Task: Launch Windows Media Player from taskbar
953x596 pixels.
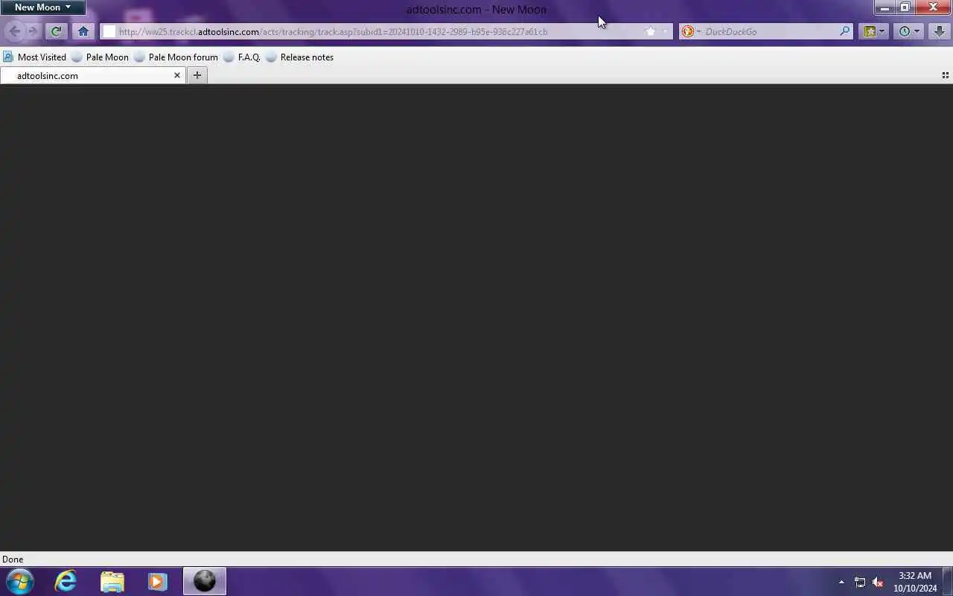Action: [158, 581]
